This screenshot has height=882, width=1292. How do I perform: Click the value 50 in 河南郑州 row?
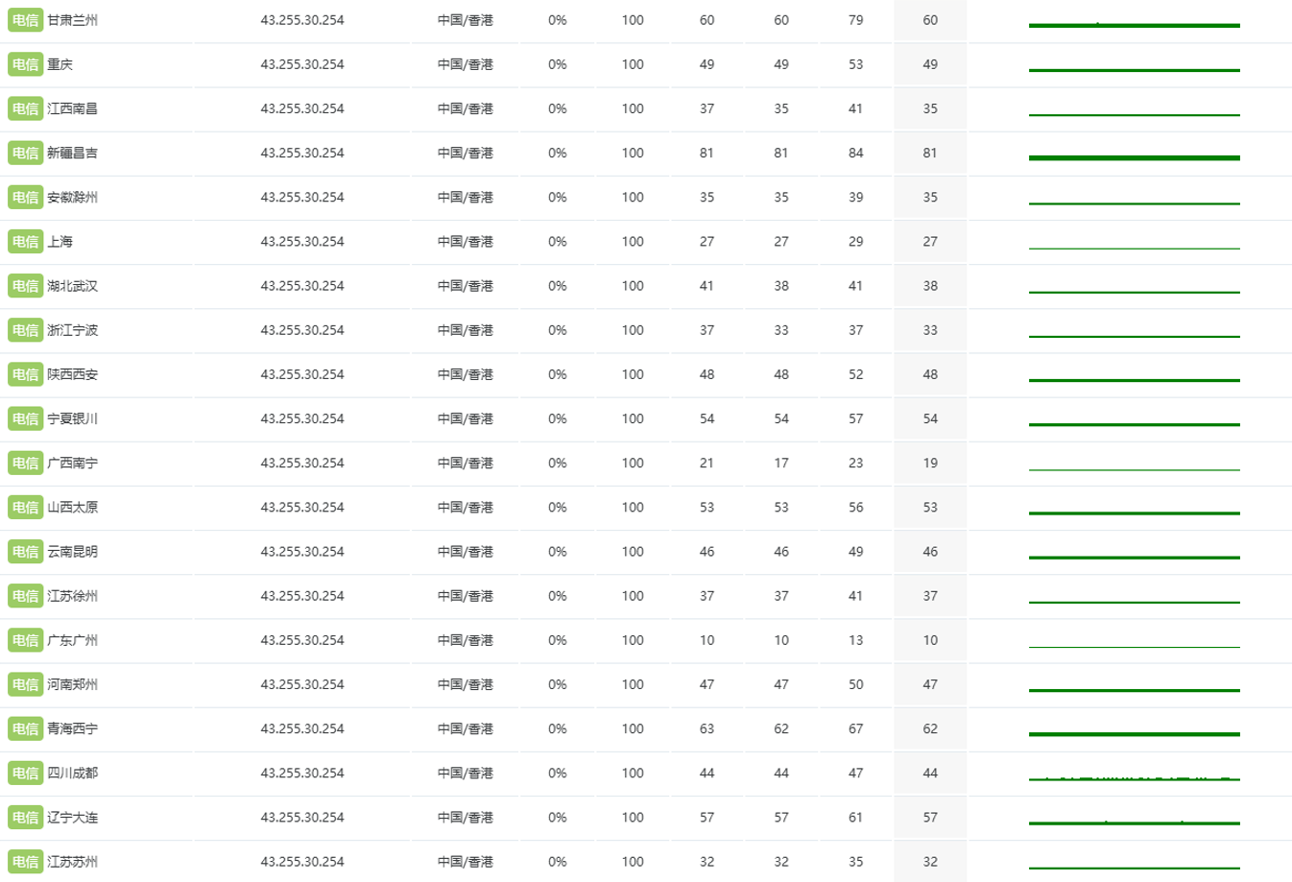click(856, 684)
